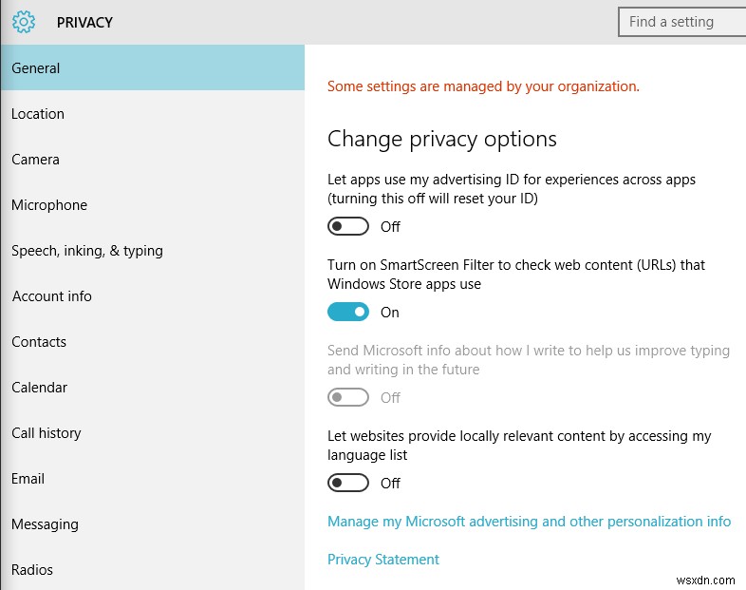The image size is (746, 590).
Task: Click the Settings gear icon
Action: [x=24, y=22]
